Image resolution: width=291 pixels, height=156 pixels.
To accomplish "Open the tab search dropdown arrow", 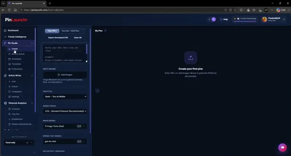I will click(x=3, y=3).
